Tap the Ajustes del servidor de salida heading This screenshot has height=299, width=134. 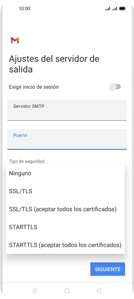click(x=54, y=64)
